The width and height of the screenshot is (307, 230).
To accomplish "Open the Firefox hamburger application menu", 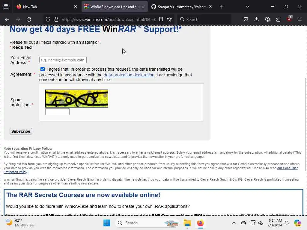I will pos(300,19).
